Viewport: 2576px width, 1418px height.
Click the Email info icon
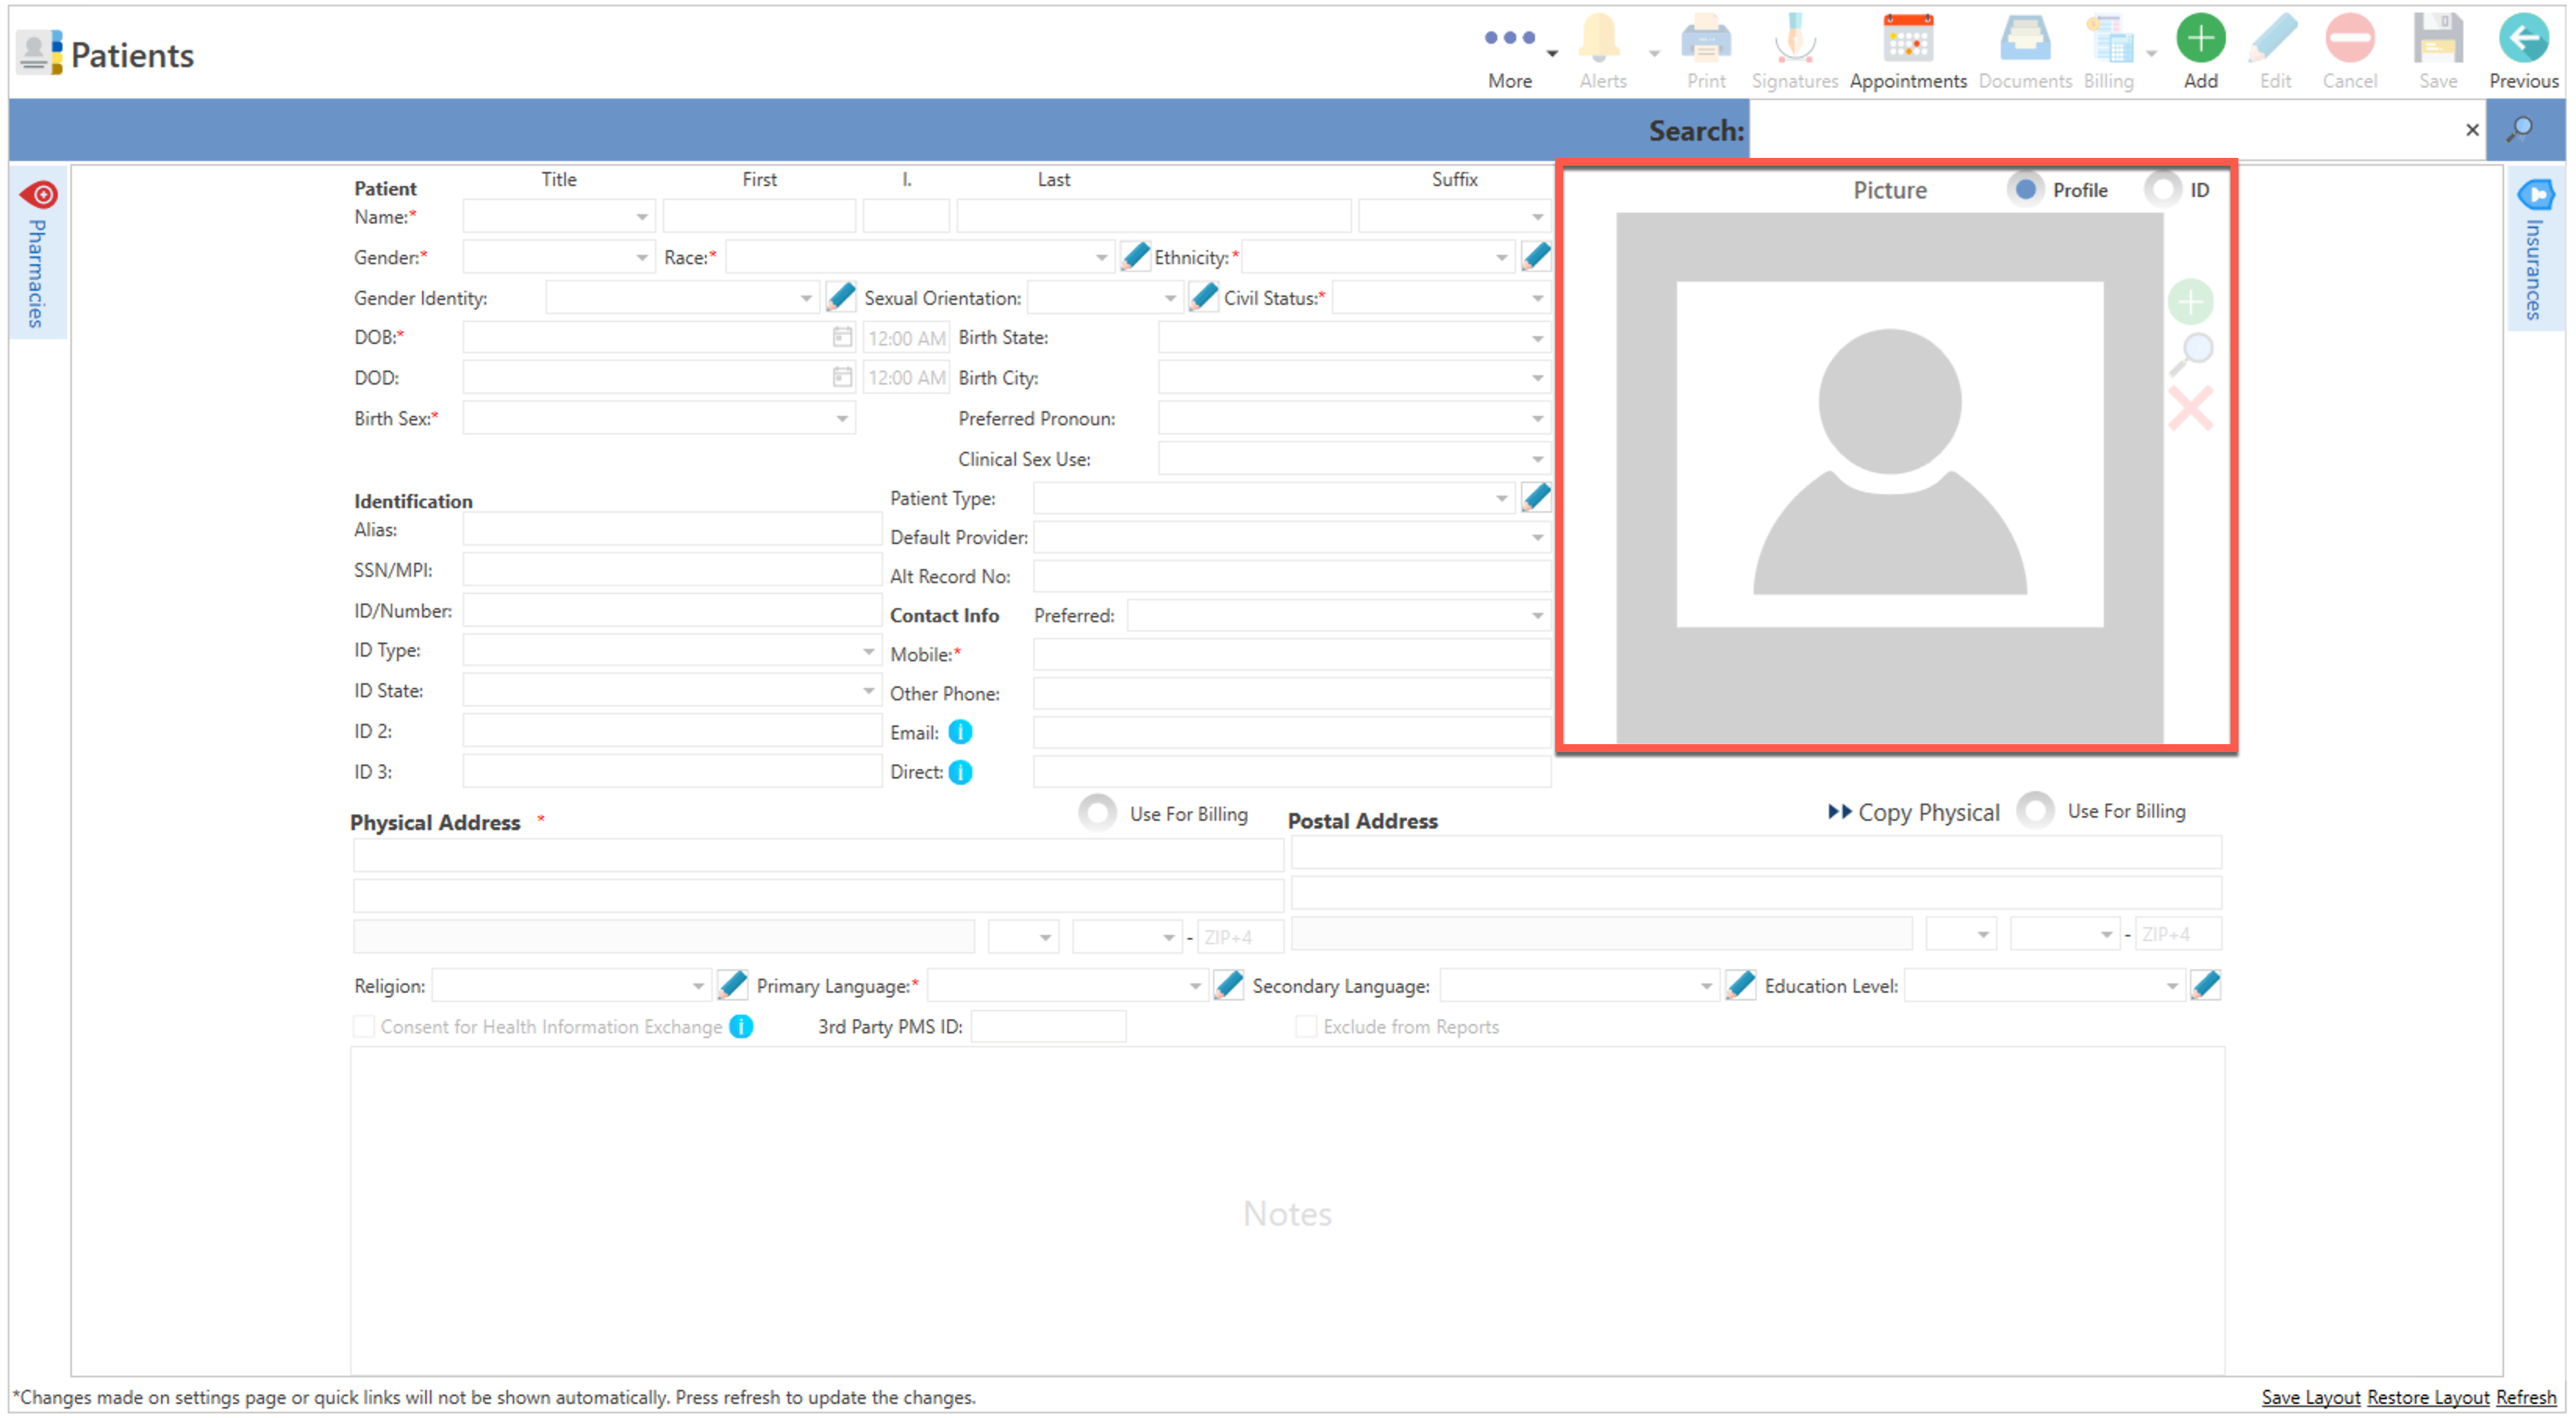960,733
